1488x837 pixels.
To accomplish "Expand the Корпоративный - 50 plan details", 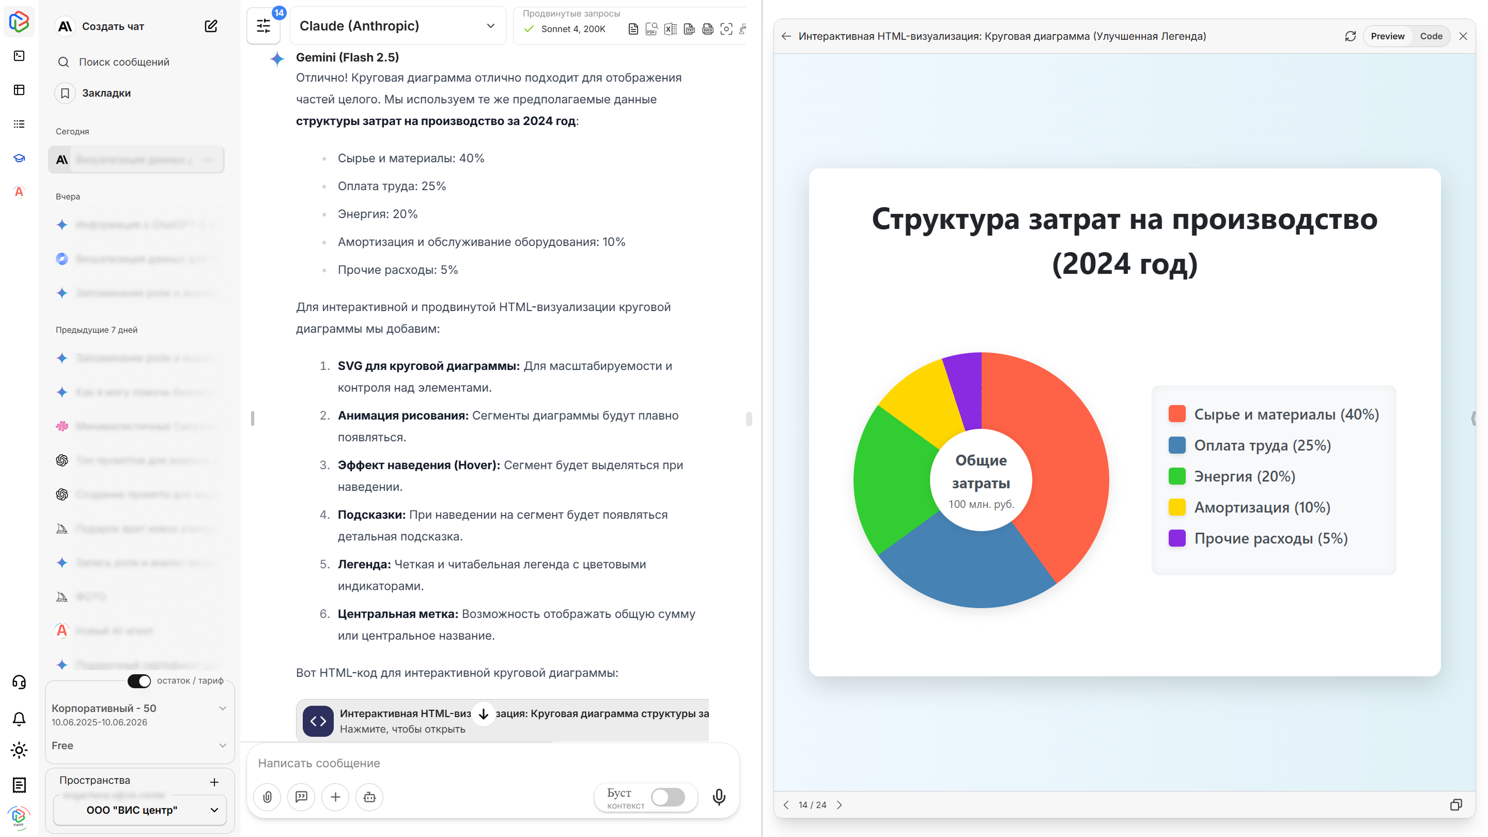I will (223, 708).
